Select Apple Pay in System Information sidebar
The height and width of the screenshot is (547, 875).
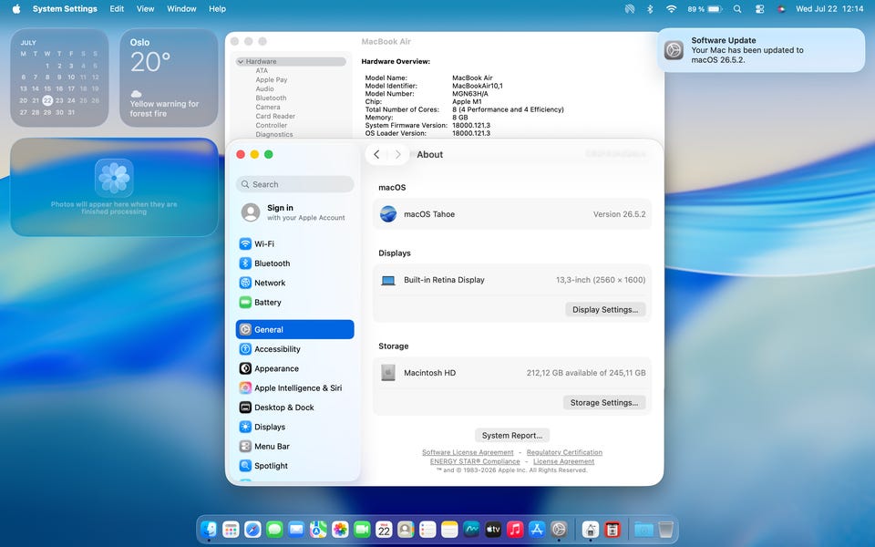[x=272, y=80]
